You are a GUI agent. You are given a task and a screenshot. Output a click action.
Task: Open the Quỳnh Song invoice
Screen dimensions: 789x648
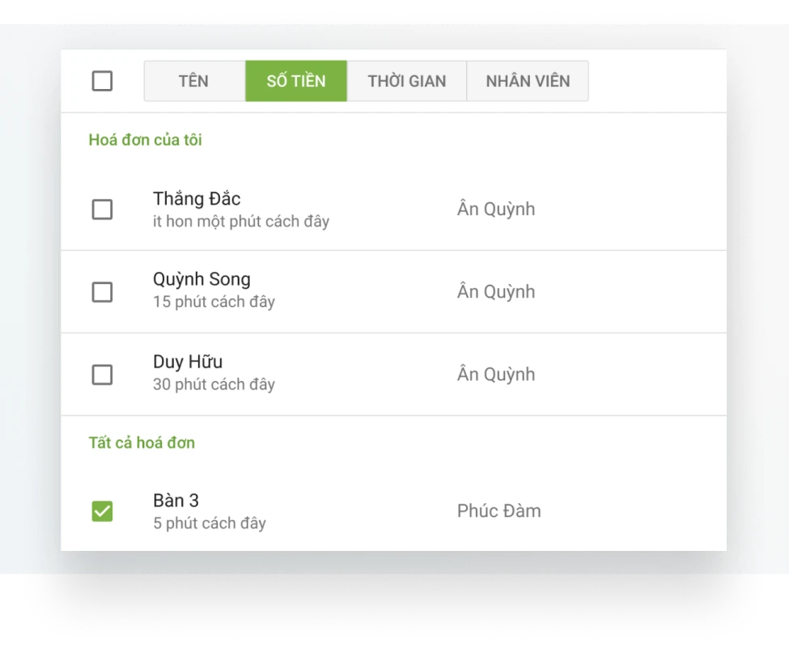tap(201, 280)
